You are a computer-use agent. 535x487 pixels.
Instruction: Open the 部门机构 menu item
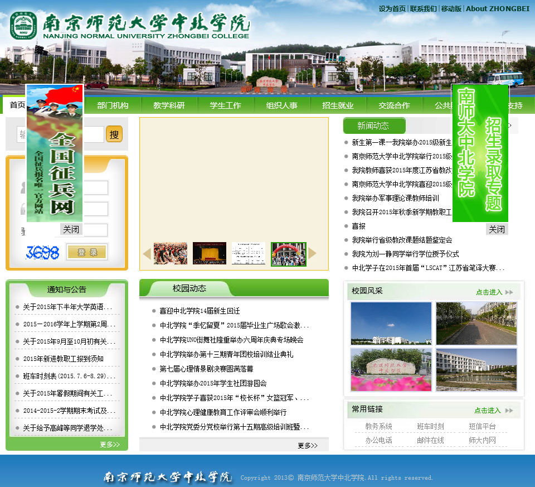click(x=113, y=105)
